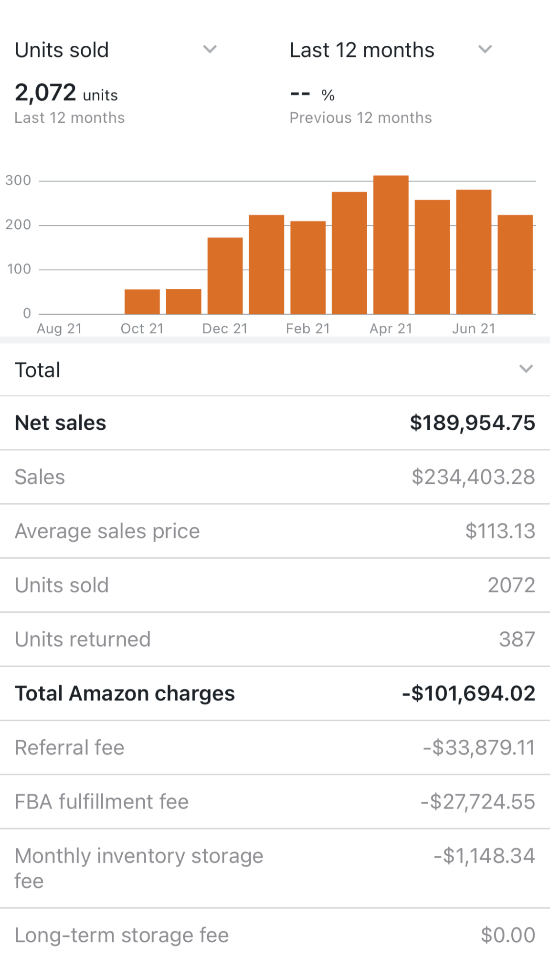Tap the last bar in the chart
The height and width of the screenshot is (978, 550).
(515, 265)
